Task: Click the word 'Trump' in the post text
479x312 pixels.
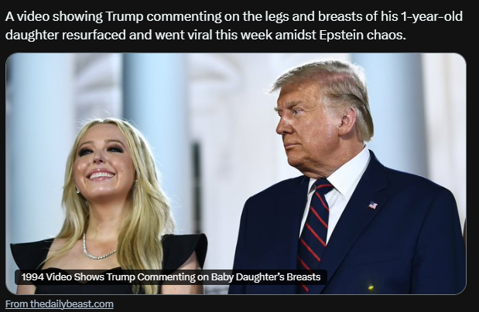Action: (124, 17)
